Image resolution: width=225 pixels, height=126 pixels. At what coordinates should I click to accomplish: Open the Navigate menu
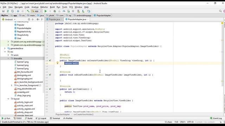point(19,7)
